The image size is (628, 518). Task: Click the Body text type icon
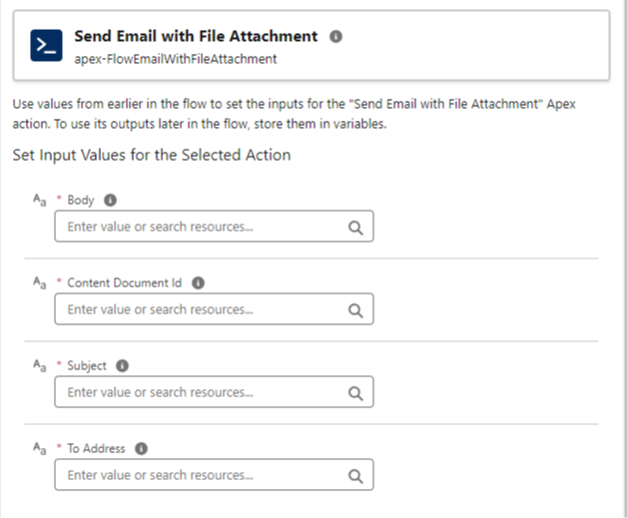coord(39,200)
